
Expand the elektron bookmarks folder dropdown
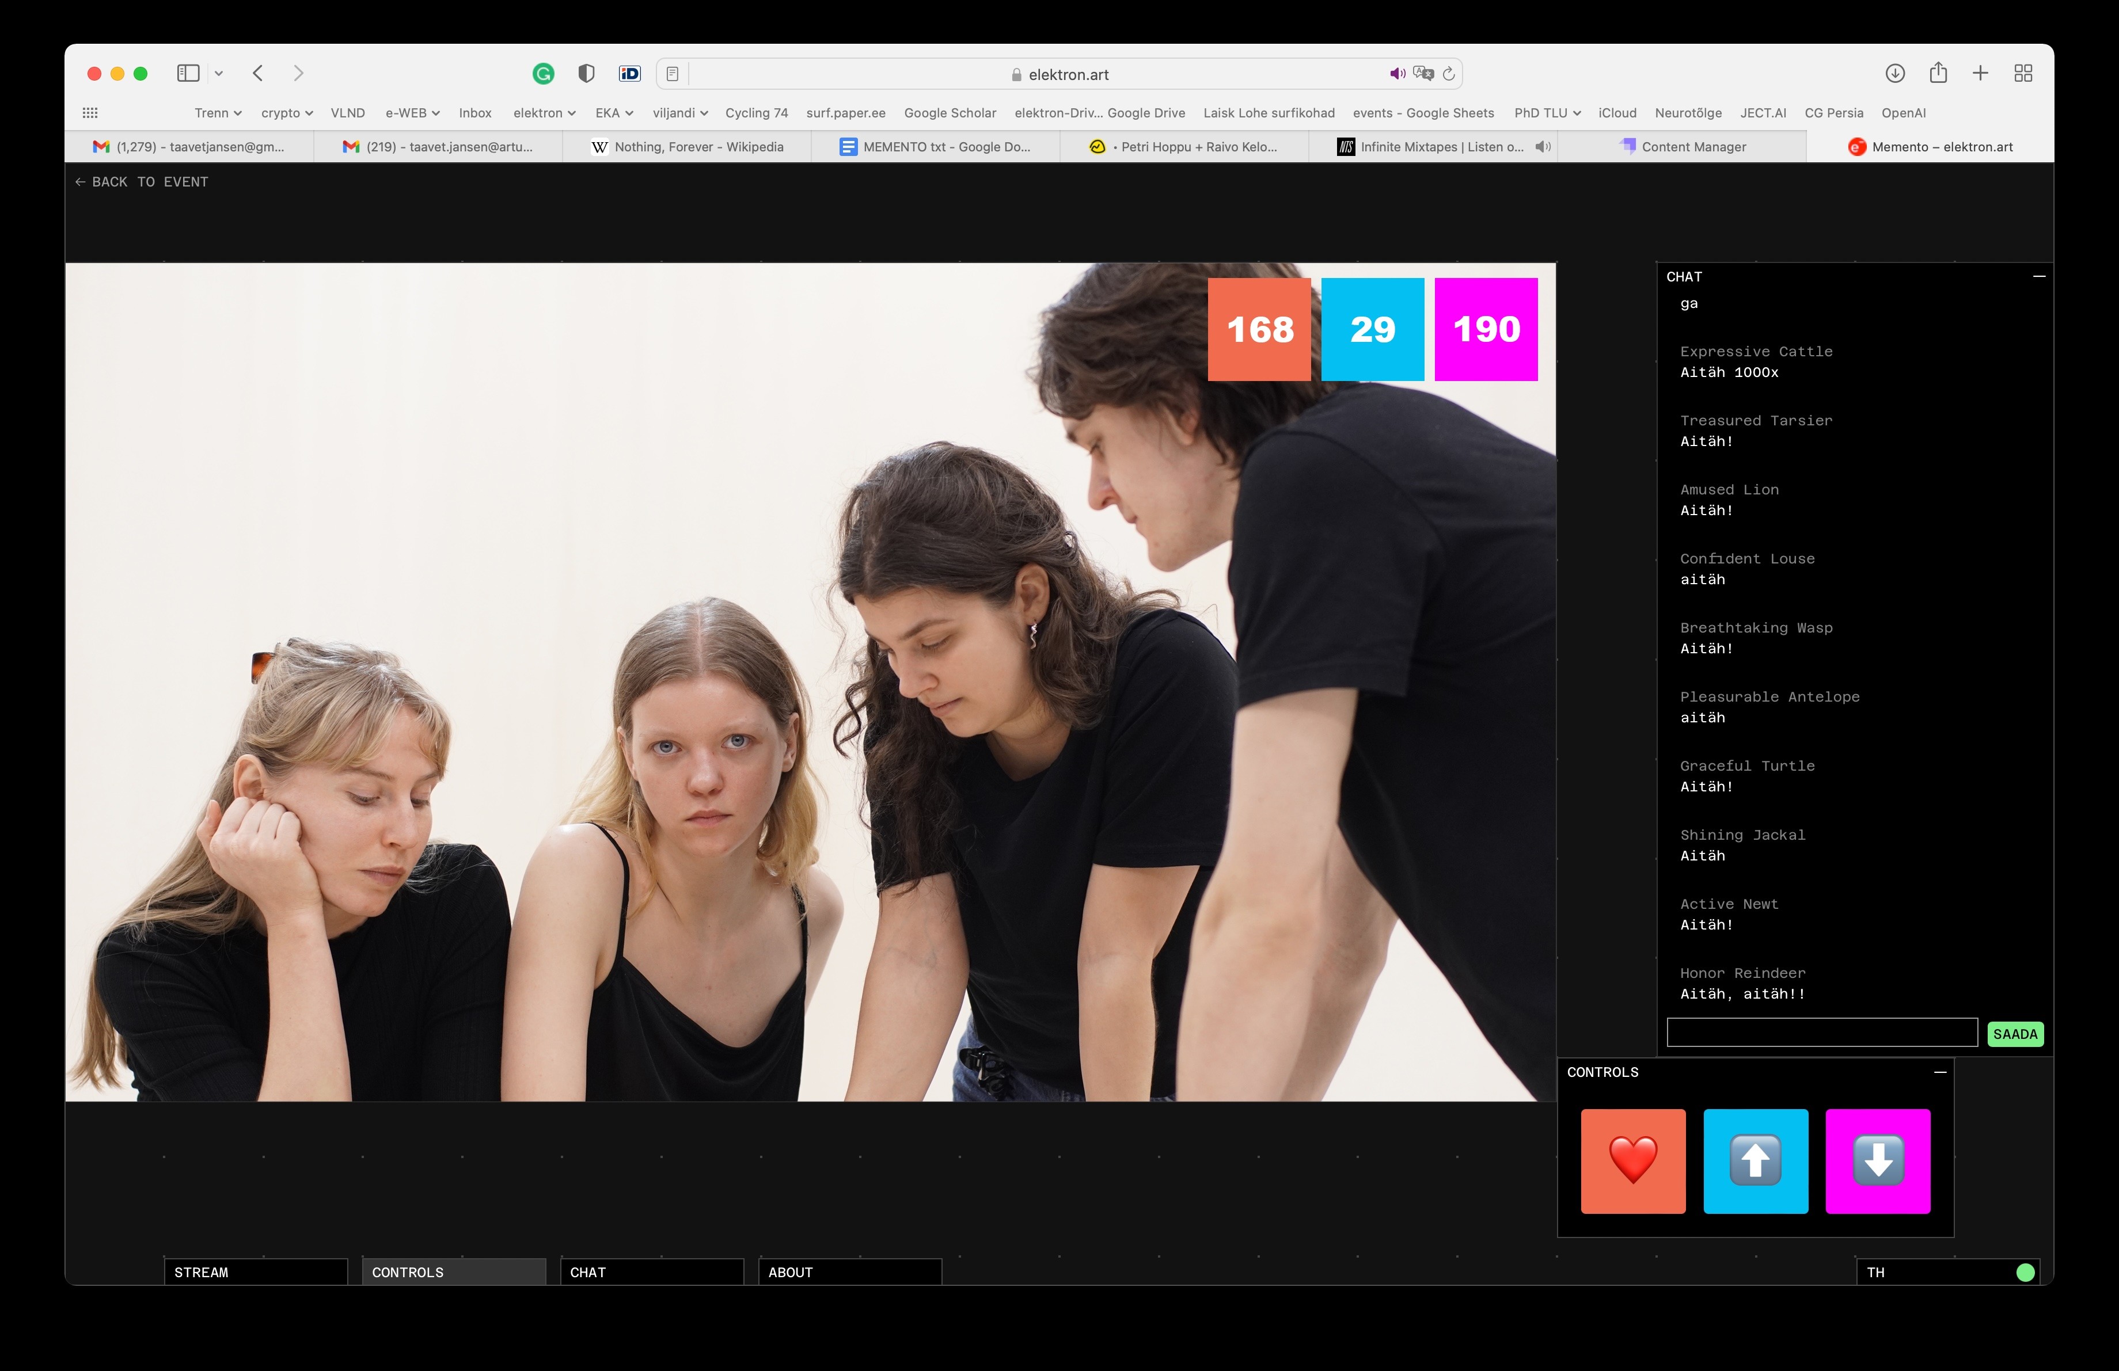pos(544,113)
